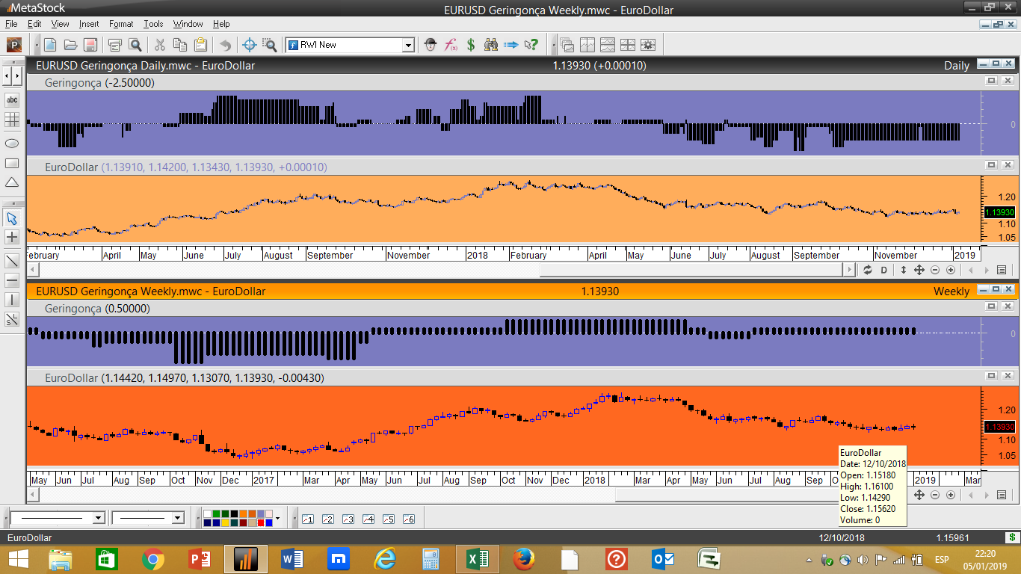Viewport: 1021px width, 574px height.
Task: Click the Indicator Builder fx icon
Action: (451, 45)
